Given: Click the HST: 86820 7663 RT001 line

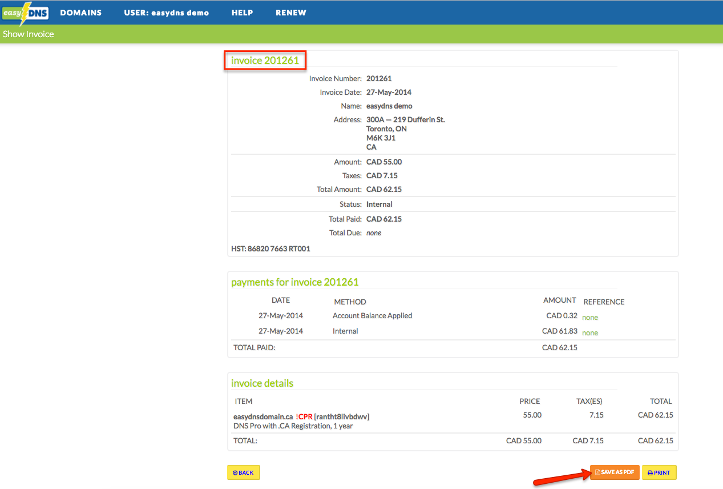Looking at the screenshot, I should coord(270,248).
